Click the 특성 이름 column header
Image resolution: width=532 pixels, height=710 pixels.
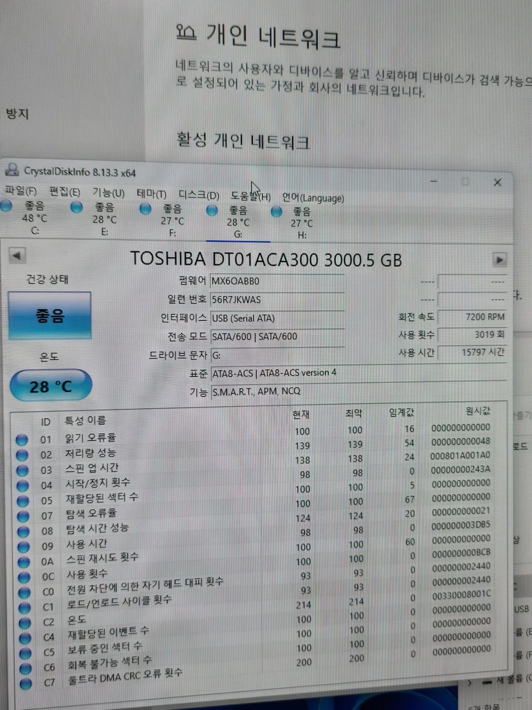[x=86, y=420]
